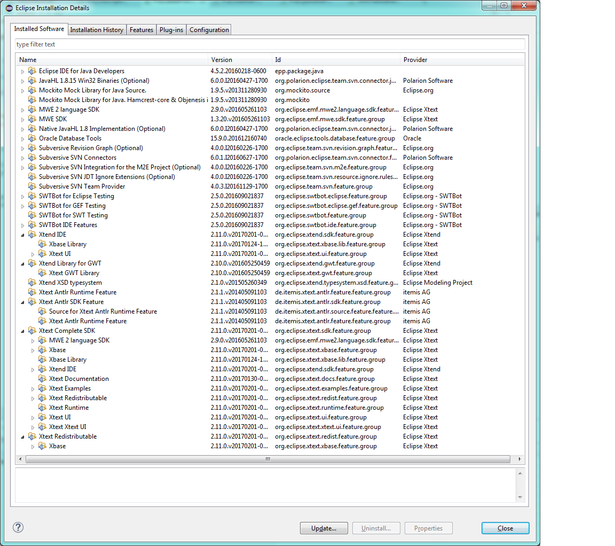Click the icon beside Subversive SVN JDT Ignore Extensions
615x546 pixels.
point(32,177)
